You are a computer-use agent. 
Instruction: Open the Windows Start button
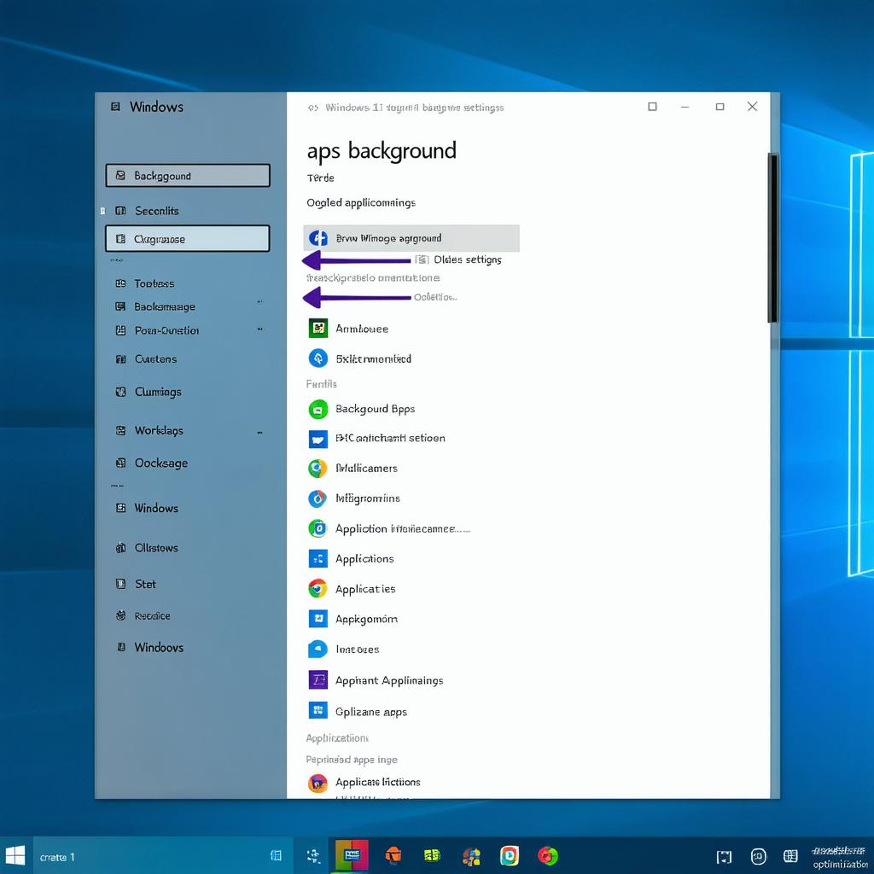pos(15,856)
